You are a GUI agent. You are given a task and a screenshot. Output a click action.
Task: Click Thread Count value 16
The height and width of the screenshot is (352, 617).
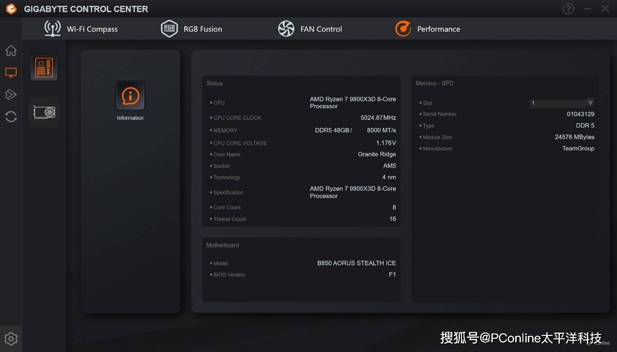coord(392,219)
